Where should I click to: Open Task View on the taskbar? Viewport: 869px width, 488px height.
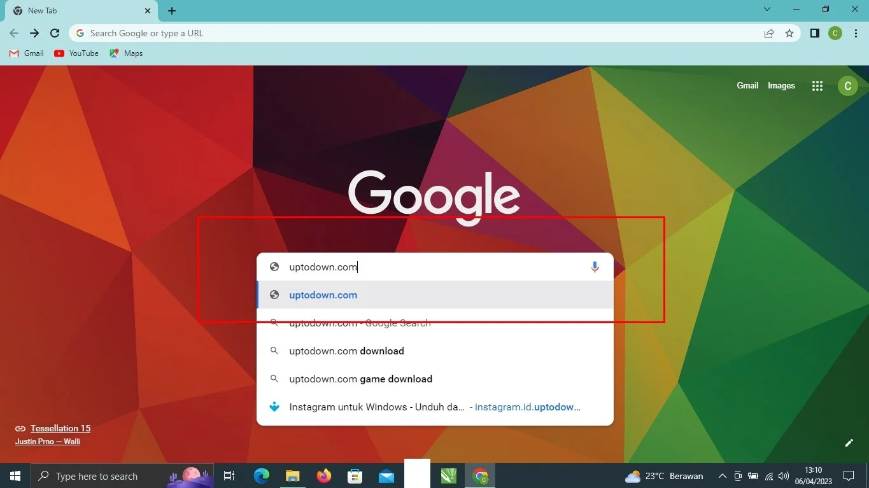pos(229,476)
